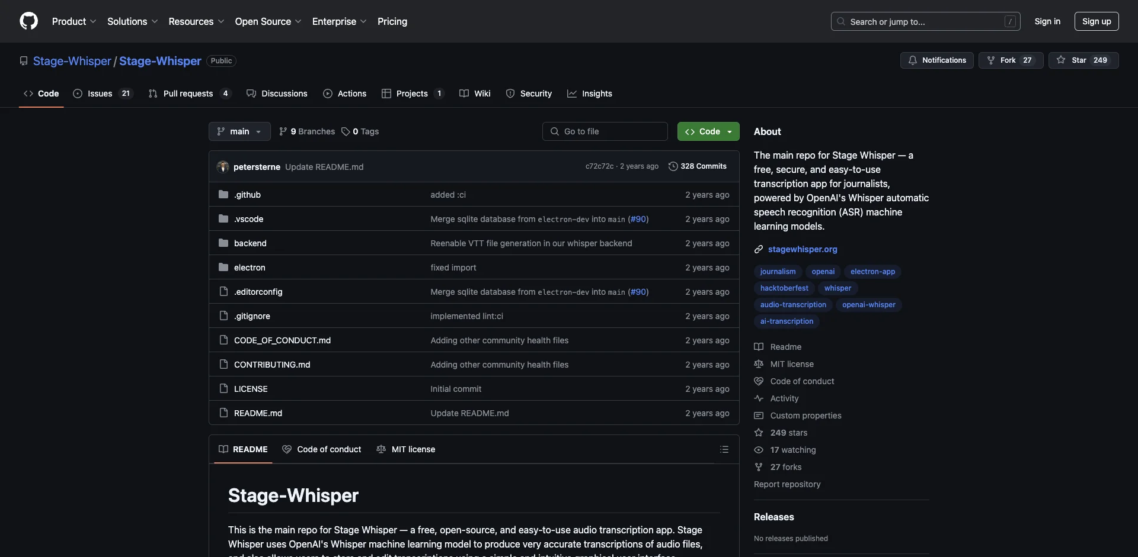1138x557 pixels.
Task: Expand the Solutions menu
Action: click(133, 21)
